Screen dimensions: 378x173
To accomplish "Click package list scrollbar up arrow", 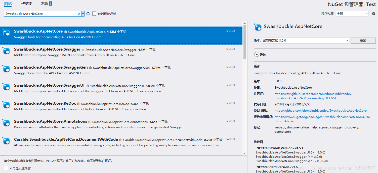I will click(x=244, y=23).
